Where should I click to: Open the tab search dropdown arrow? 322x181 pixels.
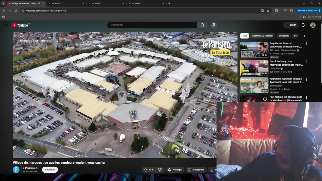[x=3, y=4]
